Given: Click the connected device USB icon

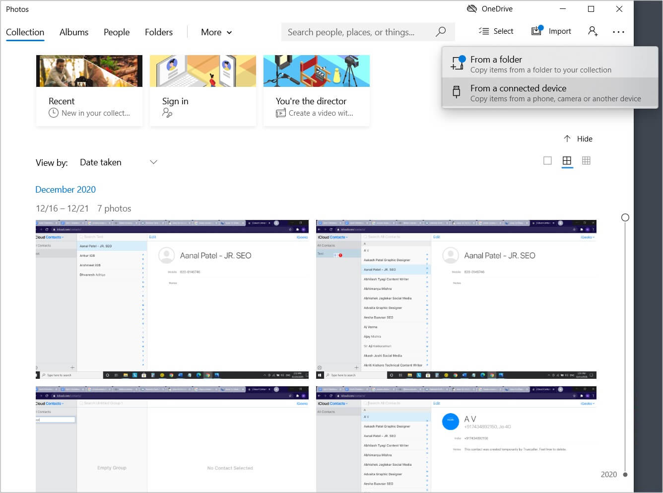Looking at the screenshot, I should pyautogui.click(x=456, y=92).
